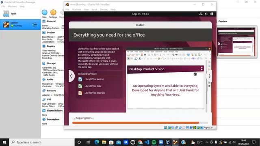Click optical disk indicator in VM status bar
Screen dimensions: 260x146
point(169,127)
